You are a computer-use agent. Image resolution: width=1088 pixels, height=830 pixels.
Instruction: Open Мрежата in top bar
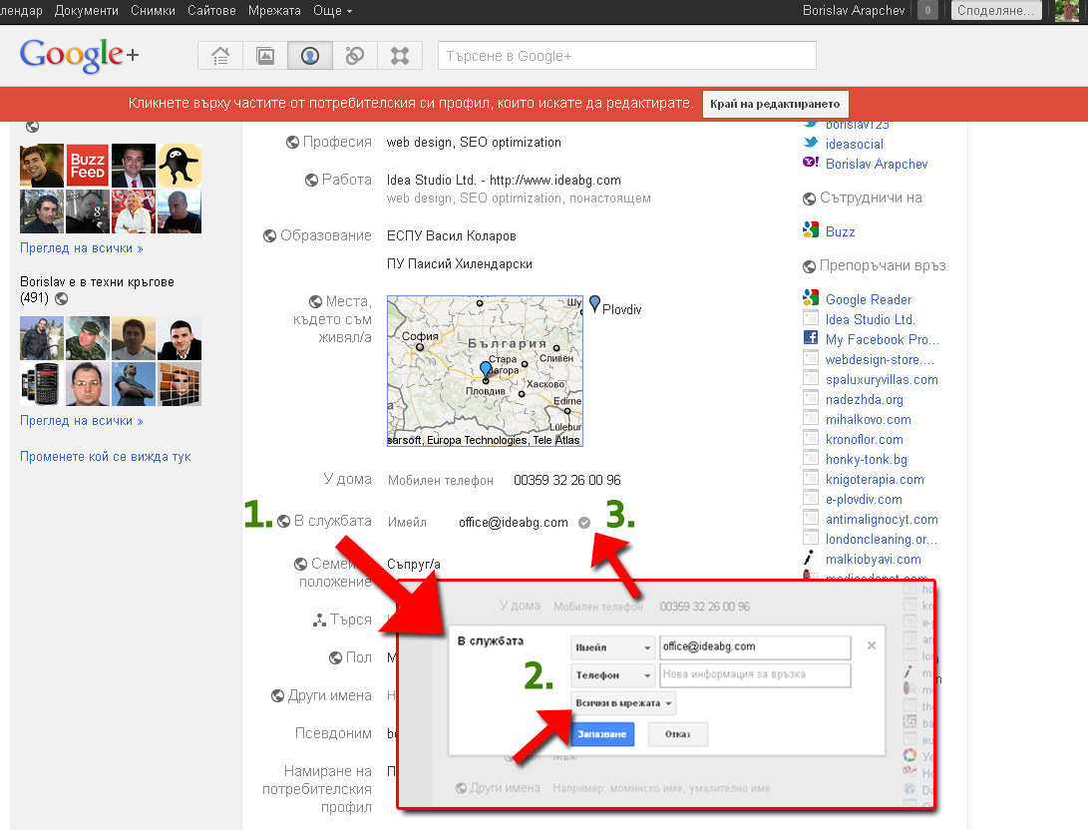point(275,10)
